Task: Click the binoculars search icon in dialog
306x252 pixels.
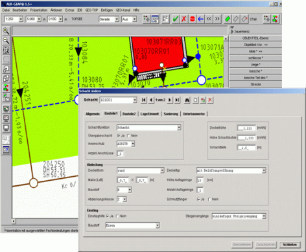Action: tap(187, 100)
